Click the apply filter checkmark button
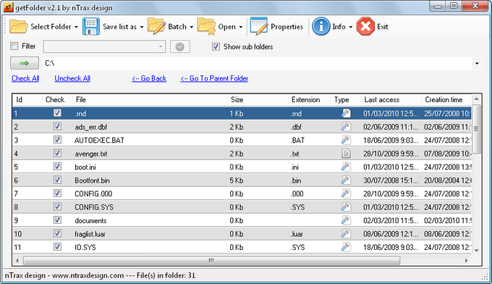The image size is (492, 284). [x=179, y=47]
